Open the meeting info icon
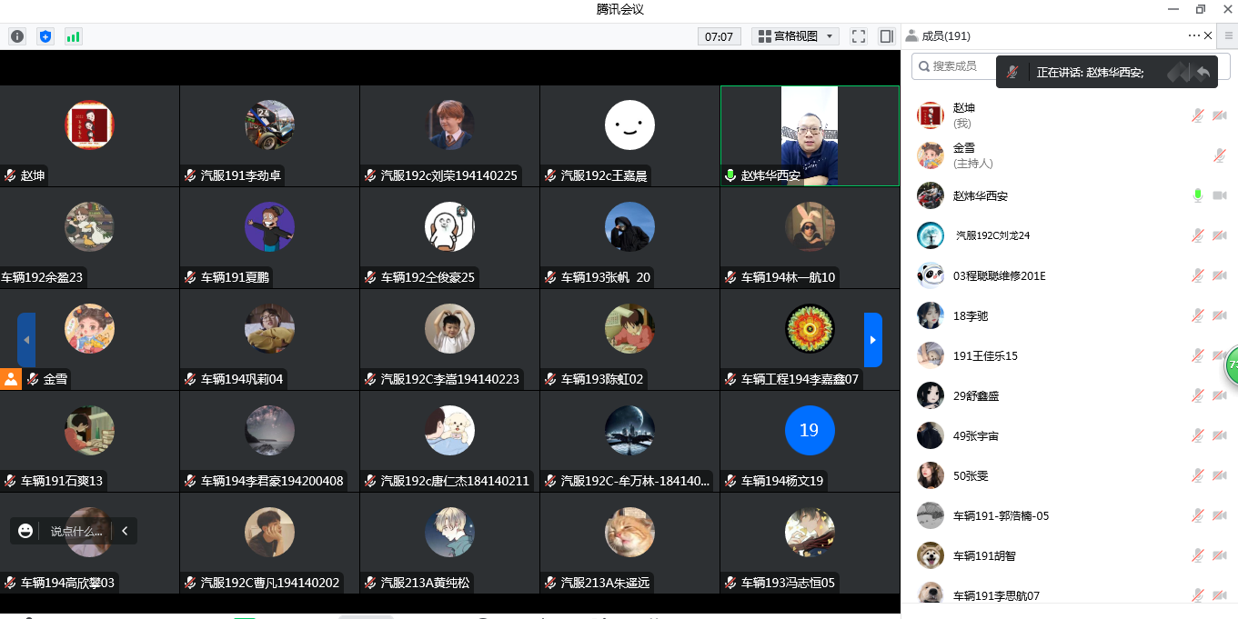Image resolution: width=1238 pixels, height=619 pixels. click(x=16, y=36)
